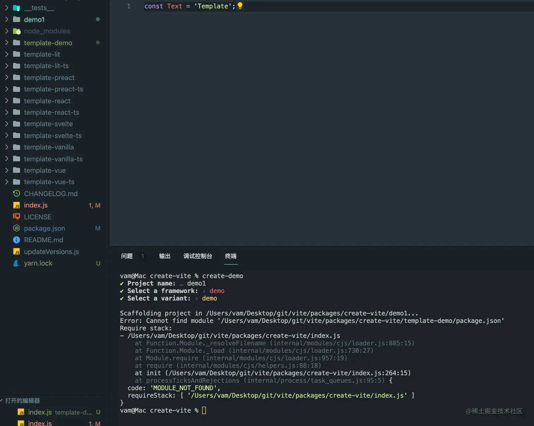Switch to the 终端 panel tab
The height and width of the screenshot is (426, 534).
(x=231, y=256)
